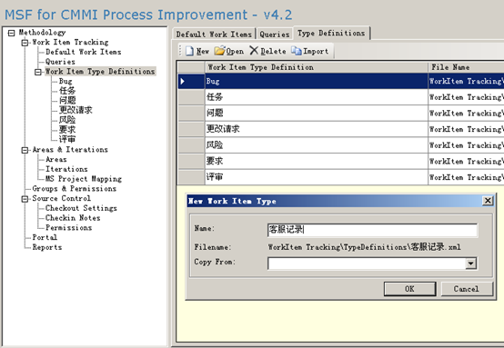The image size is (504, 348).
Task: Collapse the Work Item Type Definitions node
Action: (x=38, y=72)
